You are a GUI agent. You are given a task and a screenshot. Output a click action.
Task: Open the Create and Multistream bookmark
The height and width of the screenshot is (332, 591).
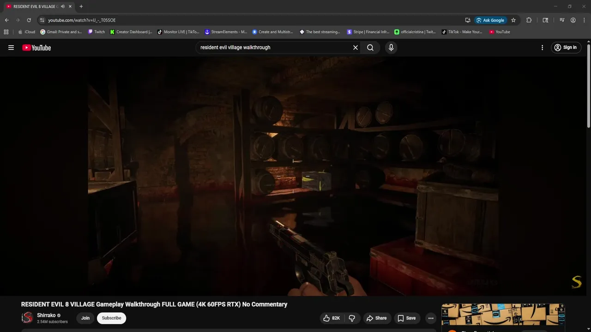[x=273, y=32]
